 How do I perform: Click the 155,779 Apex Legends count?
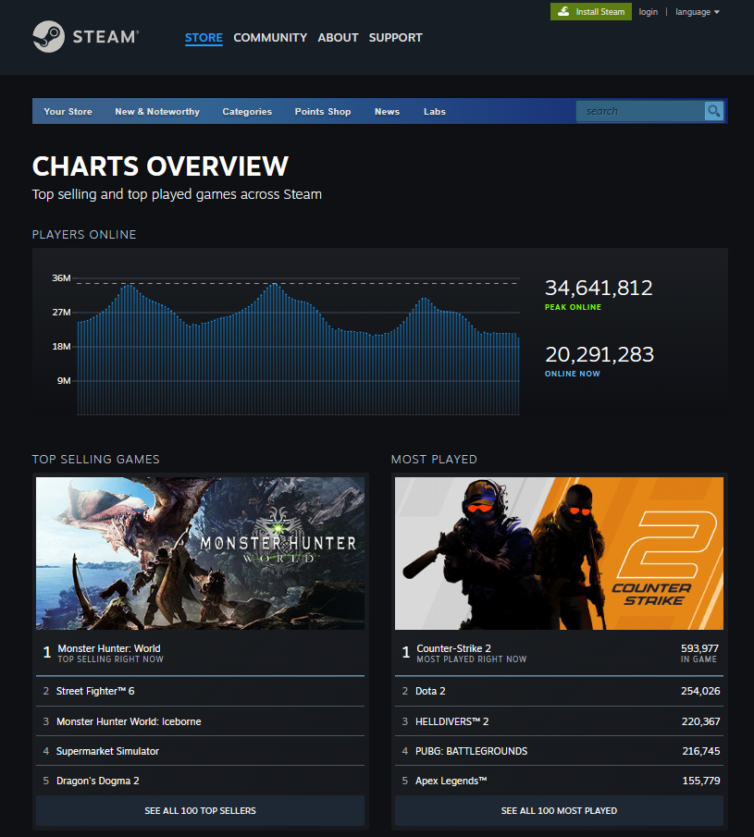pos(701,781)
